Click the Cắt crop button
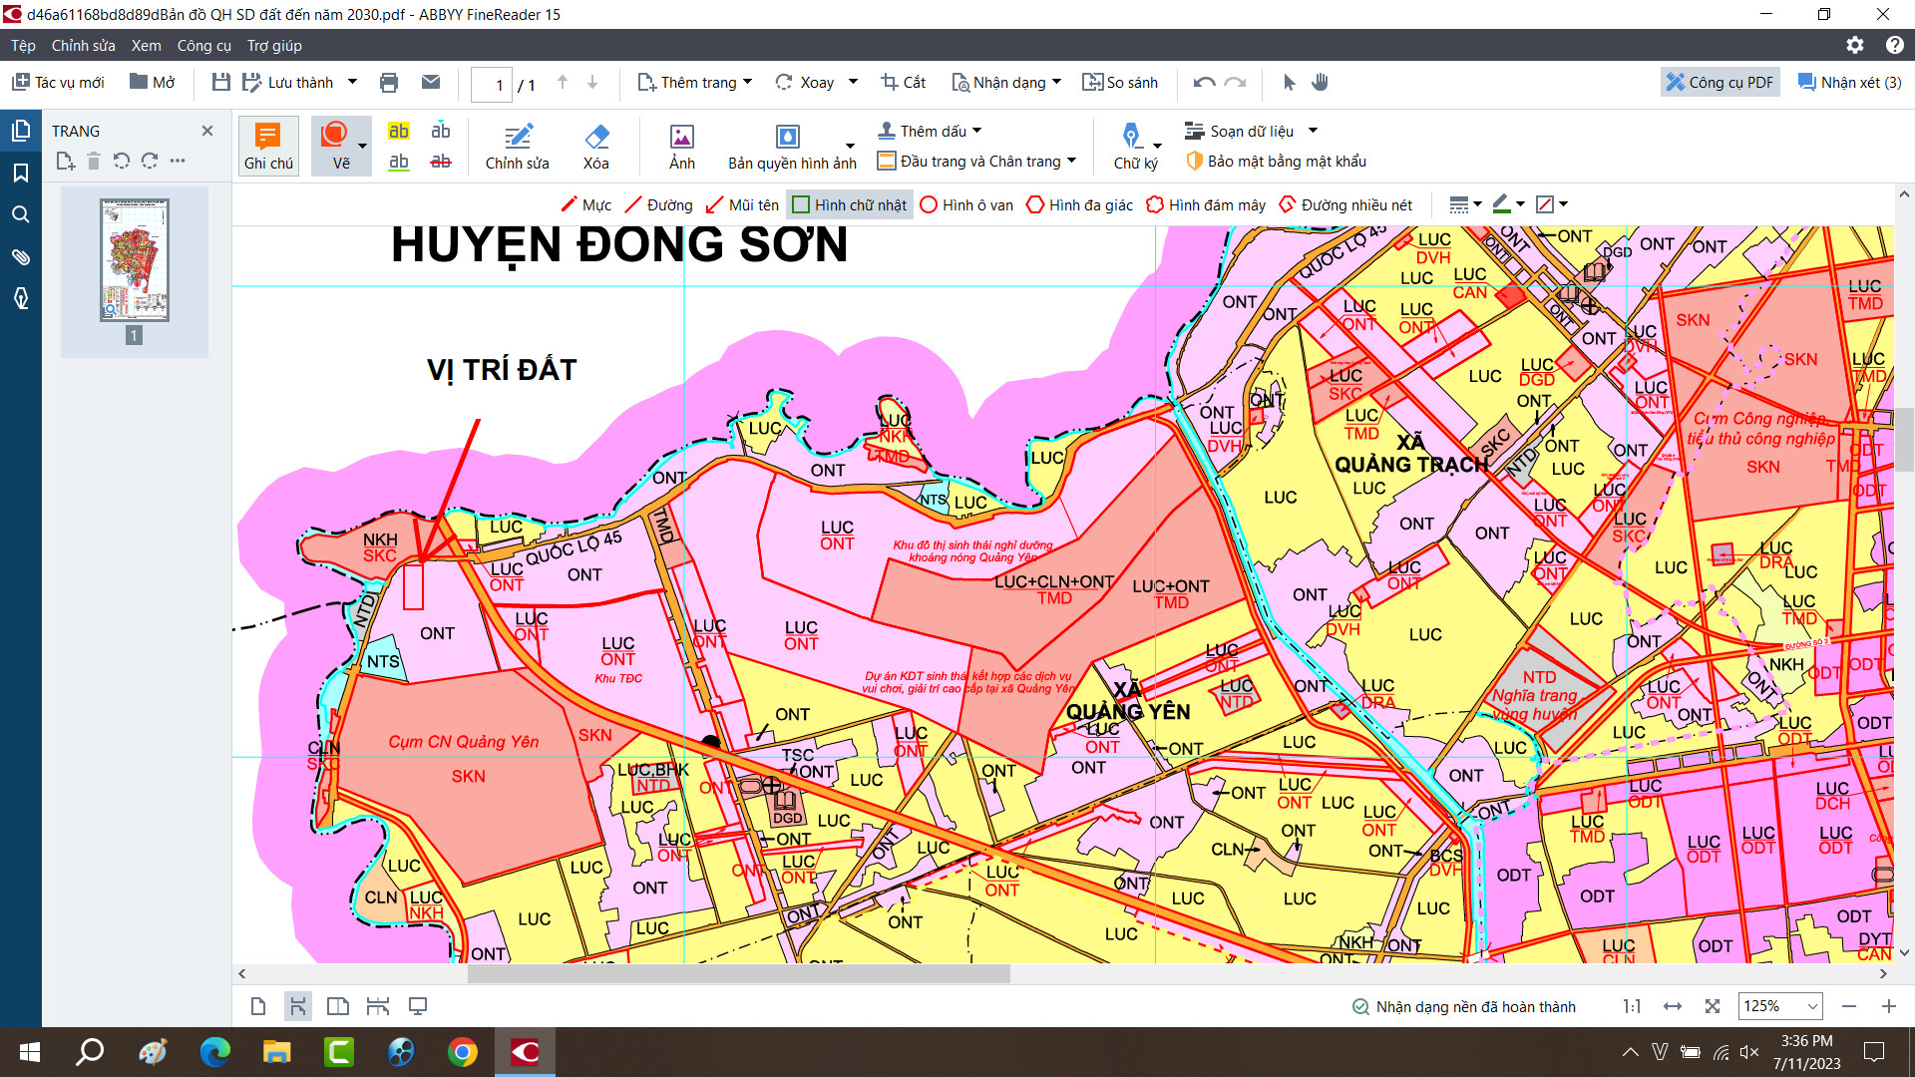This screenshot has height=1077, width=1915. click(904, 83)
